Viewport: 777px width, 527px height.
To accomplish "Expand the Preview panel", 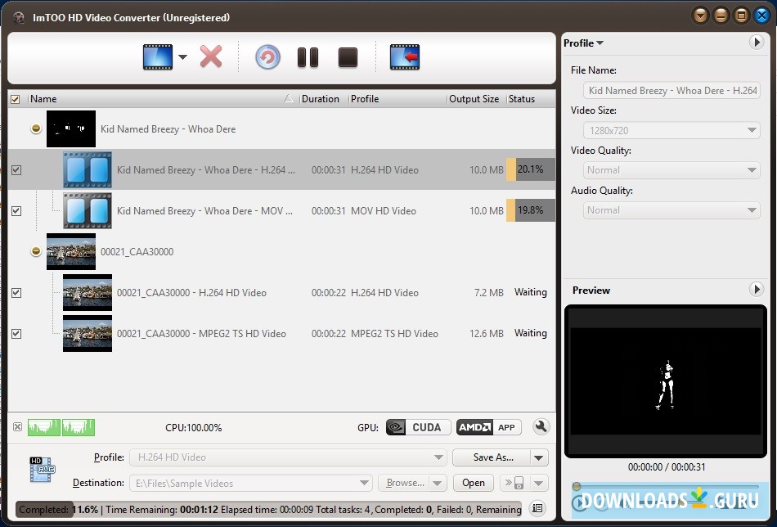I will [757, 290].
